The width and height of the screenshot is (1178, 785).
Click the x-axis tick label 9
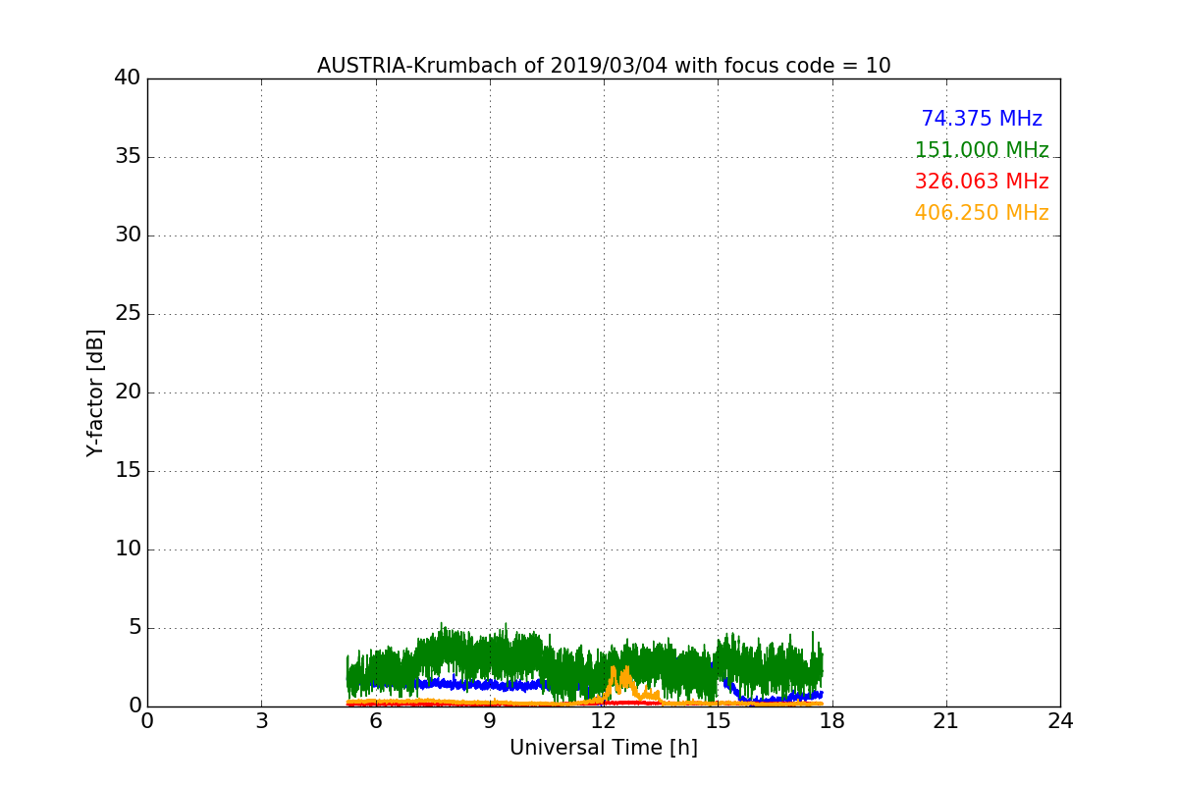point(490,721)
